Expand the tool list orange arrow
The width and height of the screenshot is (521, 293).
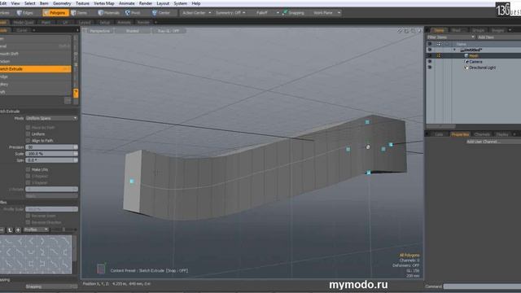[76, 93]
